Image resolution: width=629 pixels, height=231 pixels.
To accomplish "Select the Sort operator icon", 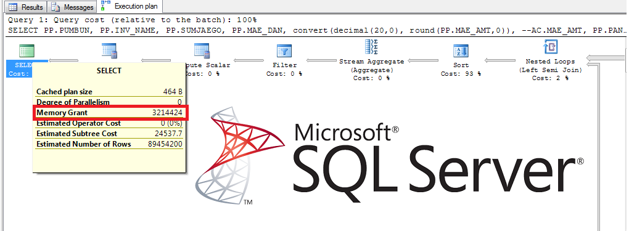I will (461, 51).
